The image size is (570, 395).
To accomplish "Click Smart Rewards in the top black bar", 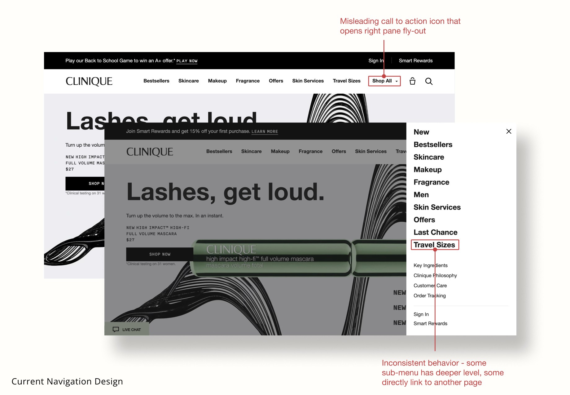I will tap(416, 61).
